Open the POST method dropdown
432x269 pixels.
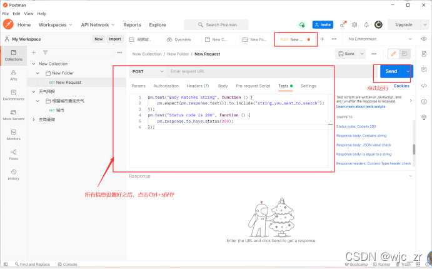(x=148, y=71)
